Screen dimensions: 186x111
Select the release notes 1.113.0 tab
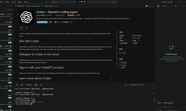click(x=51, y=6)
